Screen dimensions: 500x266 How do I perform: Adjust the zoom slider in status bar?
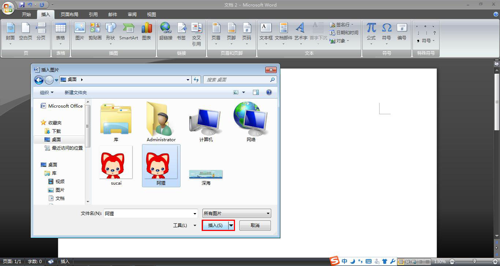(474, 262)
